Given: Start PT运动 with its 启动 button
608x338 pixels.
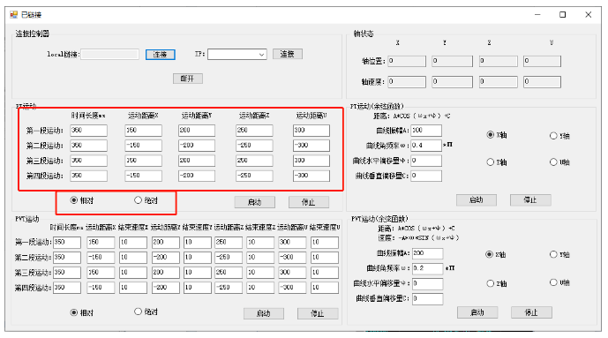Looking at the screenshot, I should (x=255, y=202).
